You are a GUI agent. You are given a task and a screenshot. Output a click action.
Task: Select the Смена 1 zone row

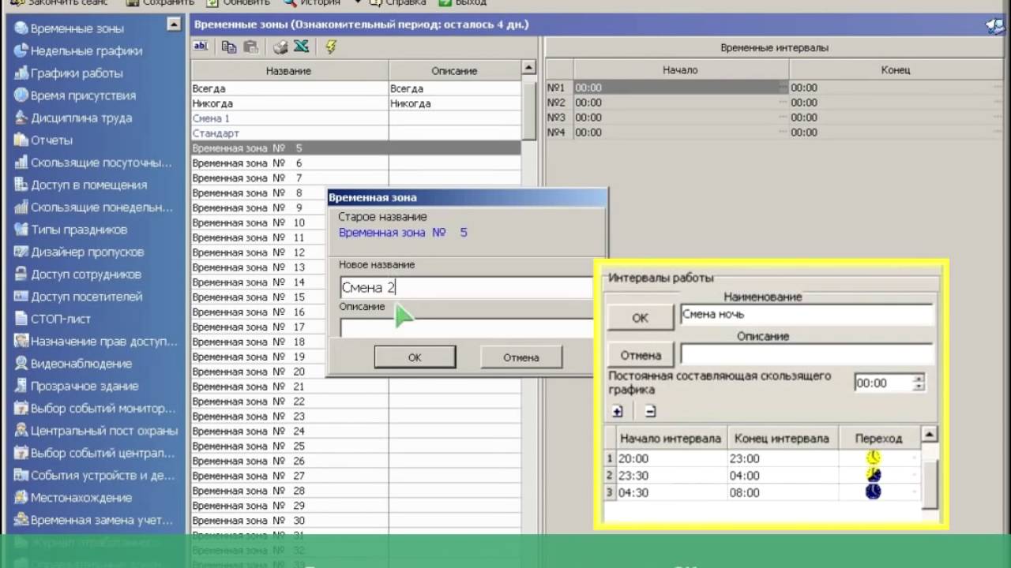pyautogui.click(x=355, y=118)
